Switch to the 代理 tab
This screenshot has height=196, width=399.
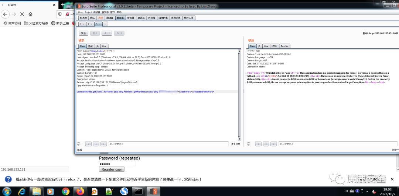pyautogui.click(x=100, y=18)
